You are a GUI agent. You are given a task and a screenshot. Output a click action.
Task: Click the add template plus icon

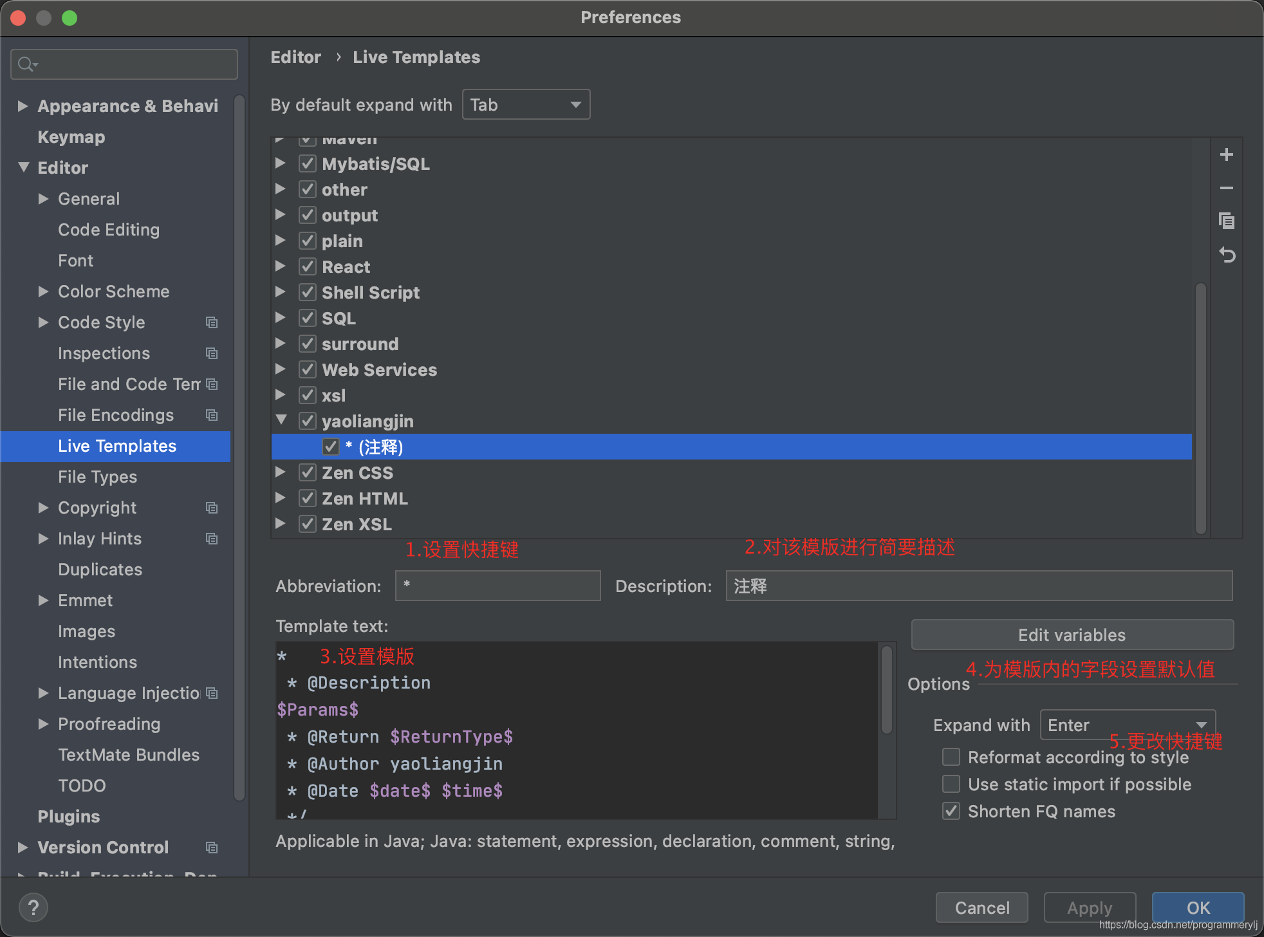[1227, 154]
